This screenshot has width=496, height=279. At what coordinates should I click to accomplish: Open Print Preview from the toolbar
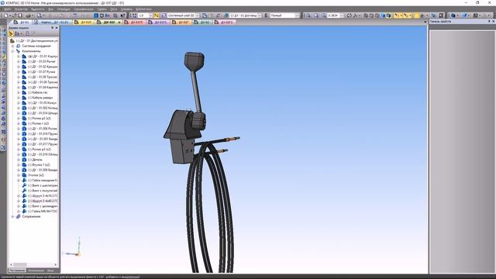point(39,15)
